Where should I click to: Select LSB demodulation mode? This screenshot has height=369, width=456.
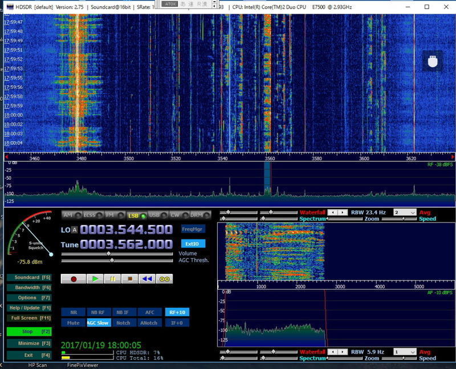click(136, 216)
